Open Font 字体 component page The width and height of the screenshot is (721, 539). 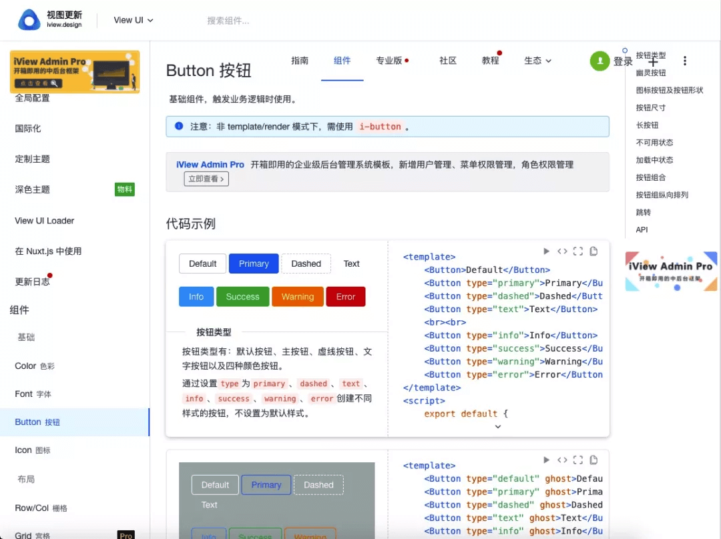coord(33,394)
